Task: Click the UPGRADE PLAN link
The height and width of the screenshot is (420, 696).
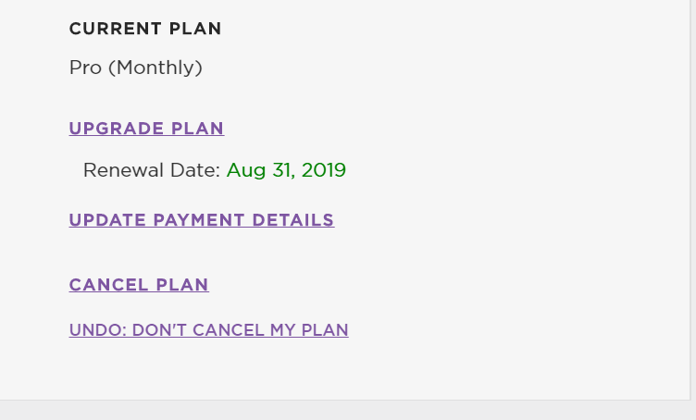Action: click(x=146, y=129)
